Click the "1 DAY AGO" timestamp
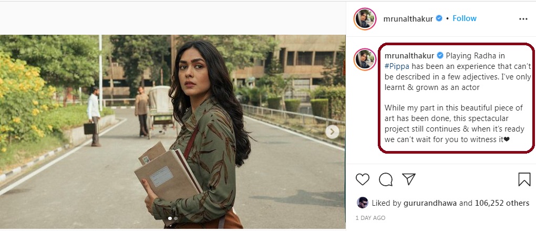 pos(370,218)
